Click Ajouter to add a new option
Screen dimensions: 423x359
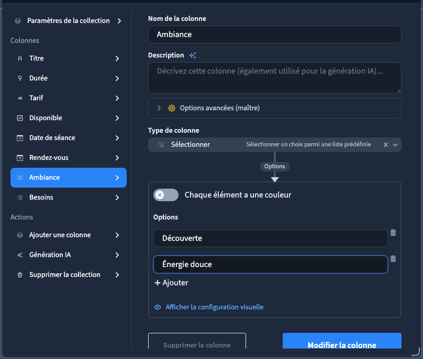tap(172, 283)
